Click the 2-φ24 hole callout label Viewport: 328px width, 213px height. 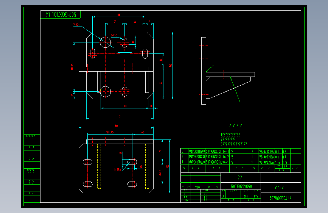[76, 25]
